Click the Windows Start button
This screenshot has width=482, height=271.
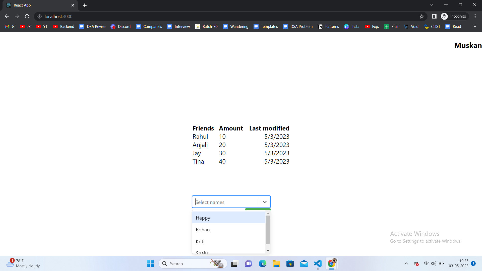(150, 263)
